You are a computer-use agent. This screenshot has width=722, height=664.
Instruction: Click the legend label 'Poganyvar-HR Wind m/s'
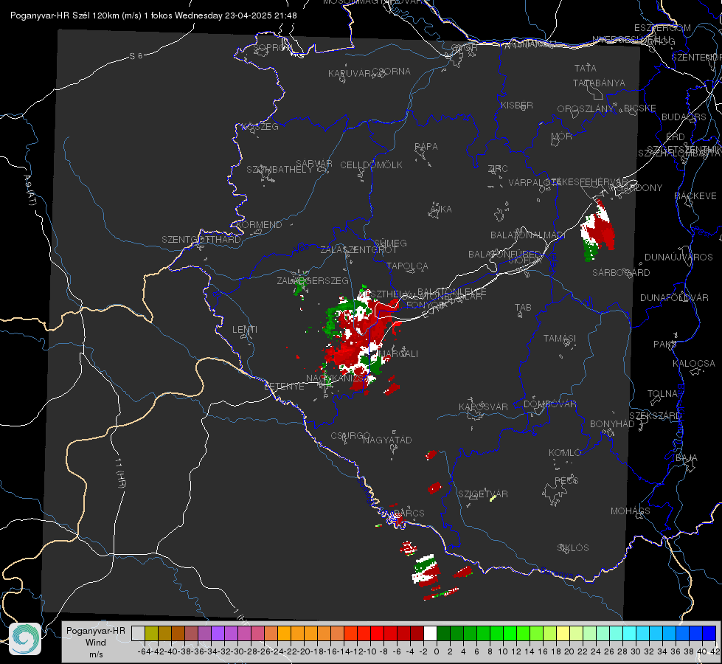coord(96,643)
